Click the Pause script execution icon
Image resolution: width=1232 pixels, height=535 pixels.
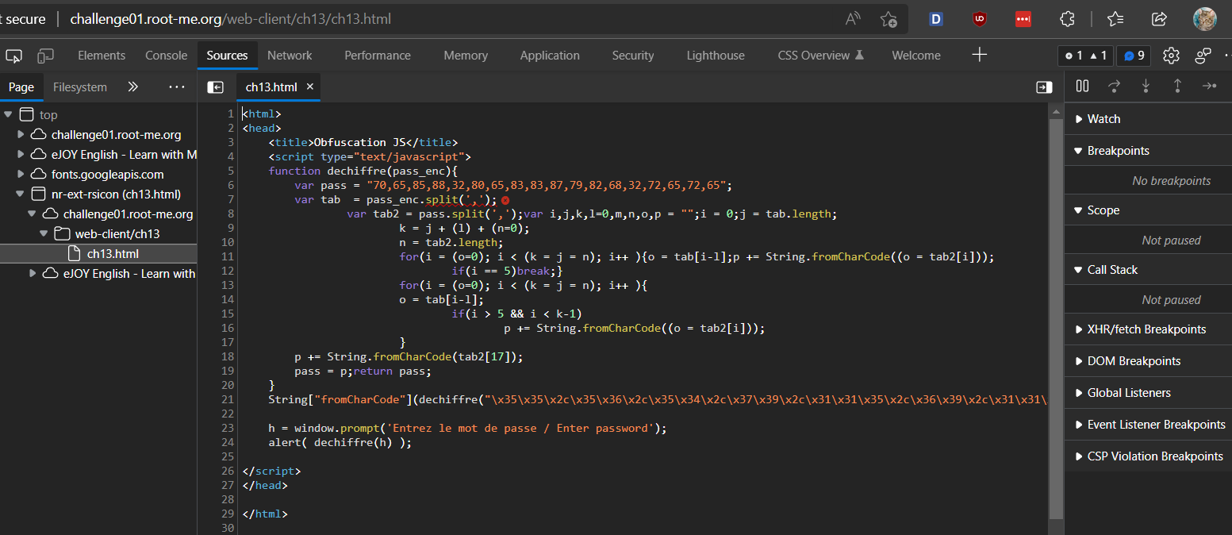[1082, 87]
